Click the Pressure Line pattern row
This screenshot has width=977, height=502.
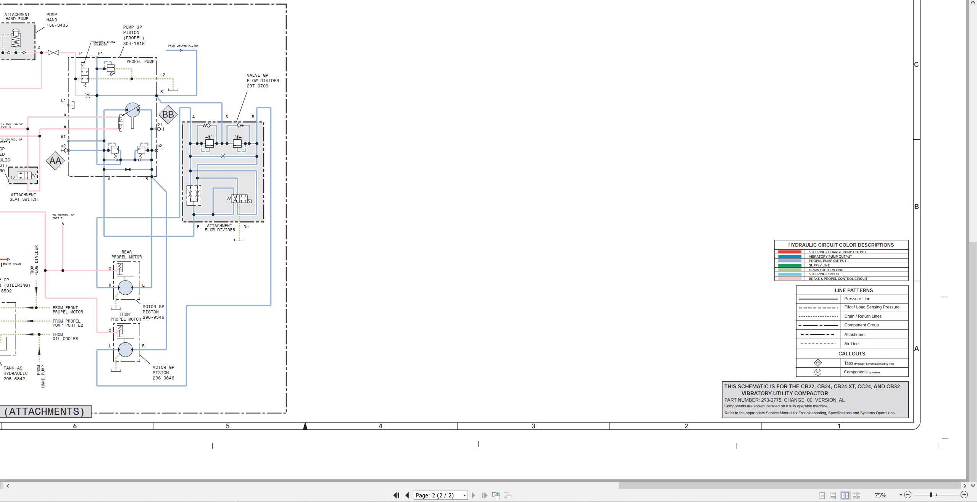(852, 299)
